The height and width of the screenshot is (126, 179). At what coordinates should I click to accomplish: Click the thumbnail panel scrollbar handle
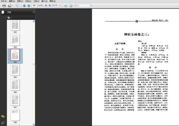coord(34,64)
